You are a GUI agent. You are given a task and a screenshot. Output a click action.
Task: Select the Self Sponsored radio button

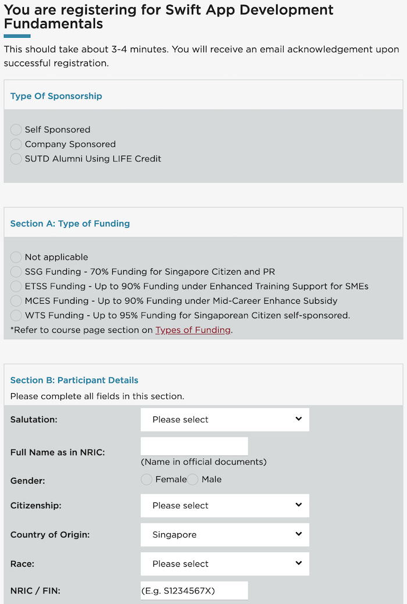[16, 130]
